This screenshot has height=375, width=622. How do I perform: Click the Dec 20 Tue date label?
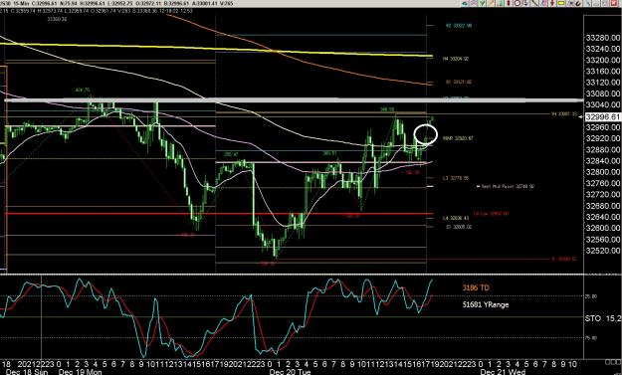[290, 372]
